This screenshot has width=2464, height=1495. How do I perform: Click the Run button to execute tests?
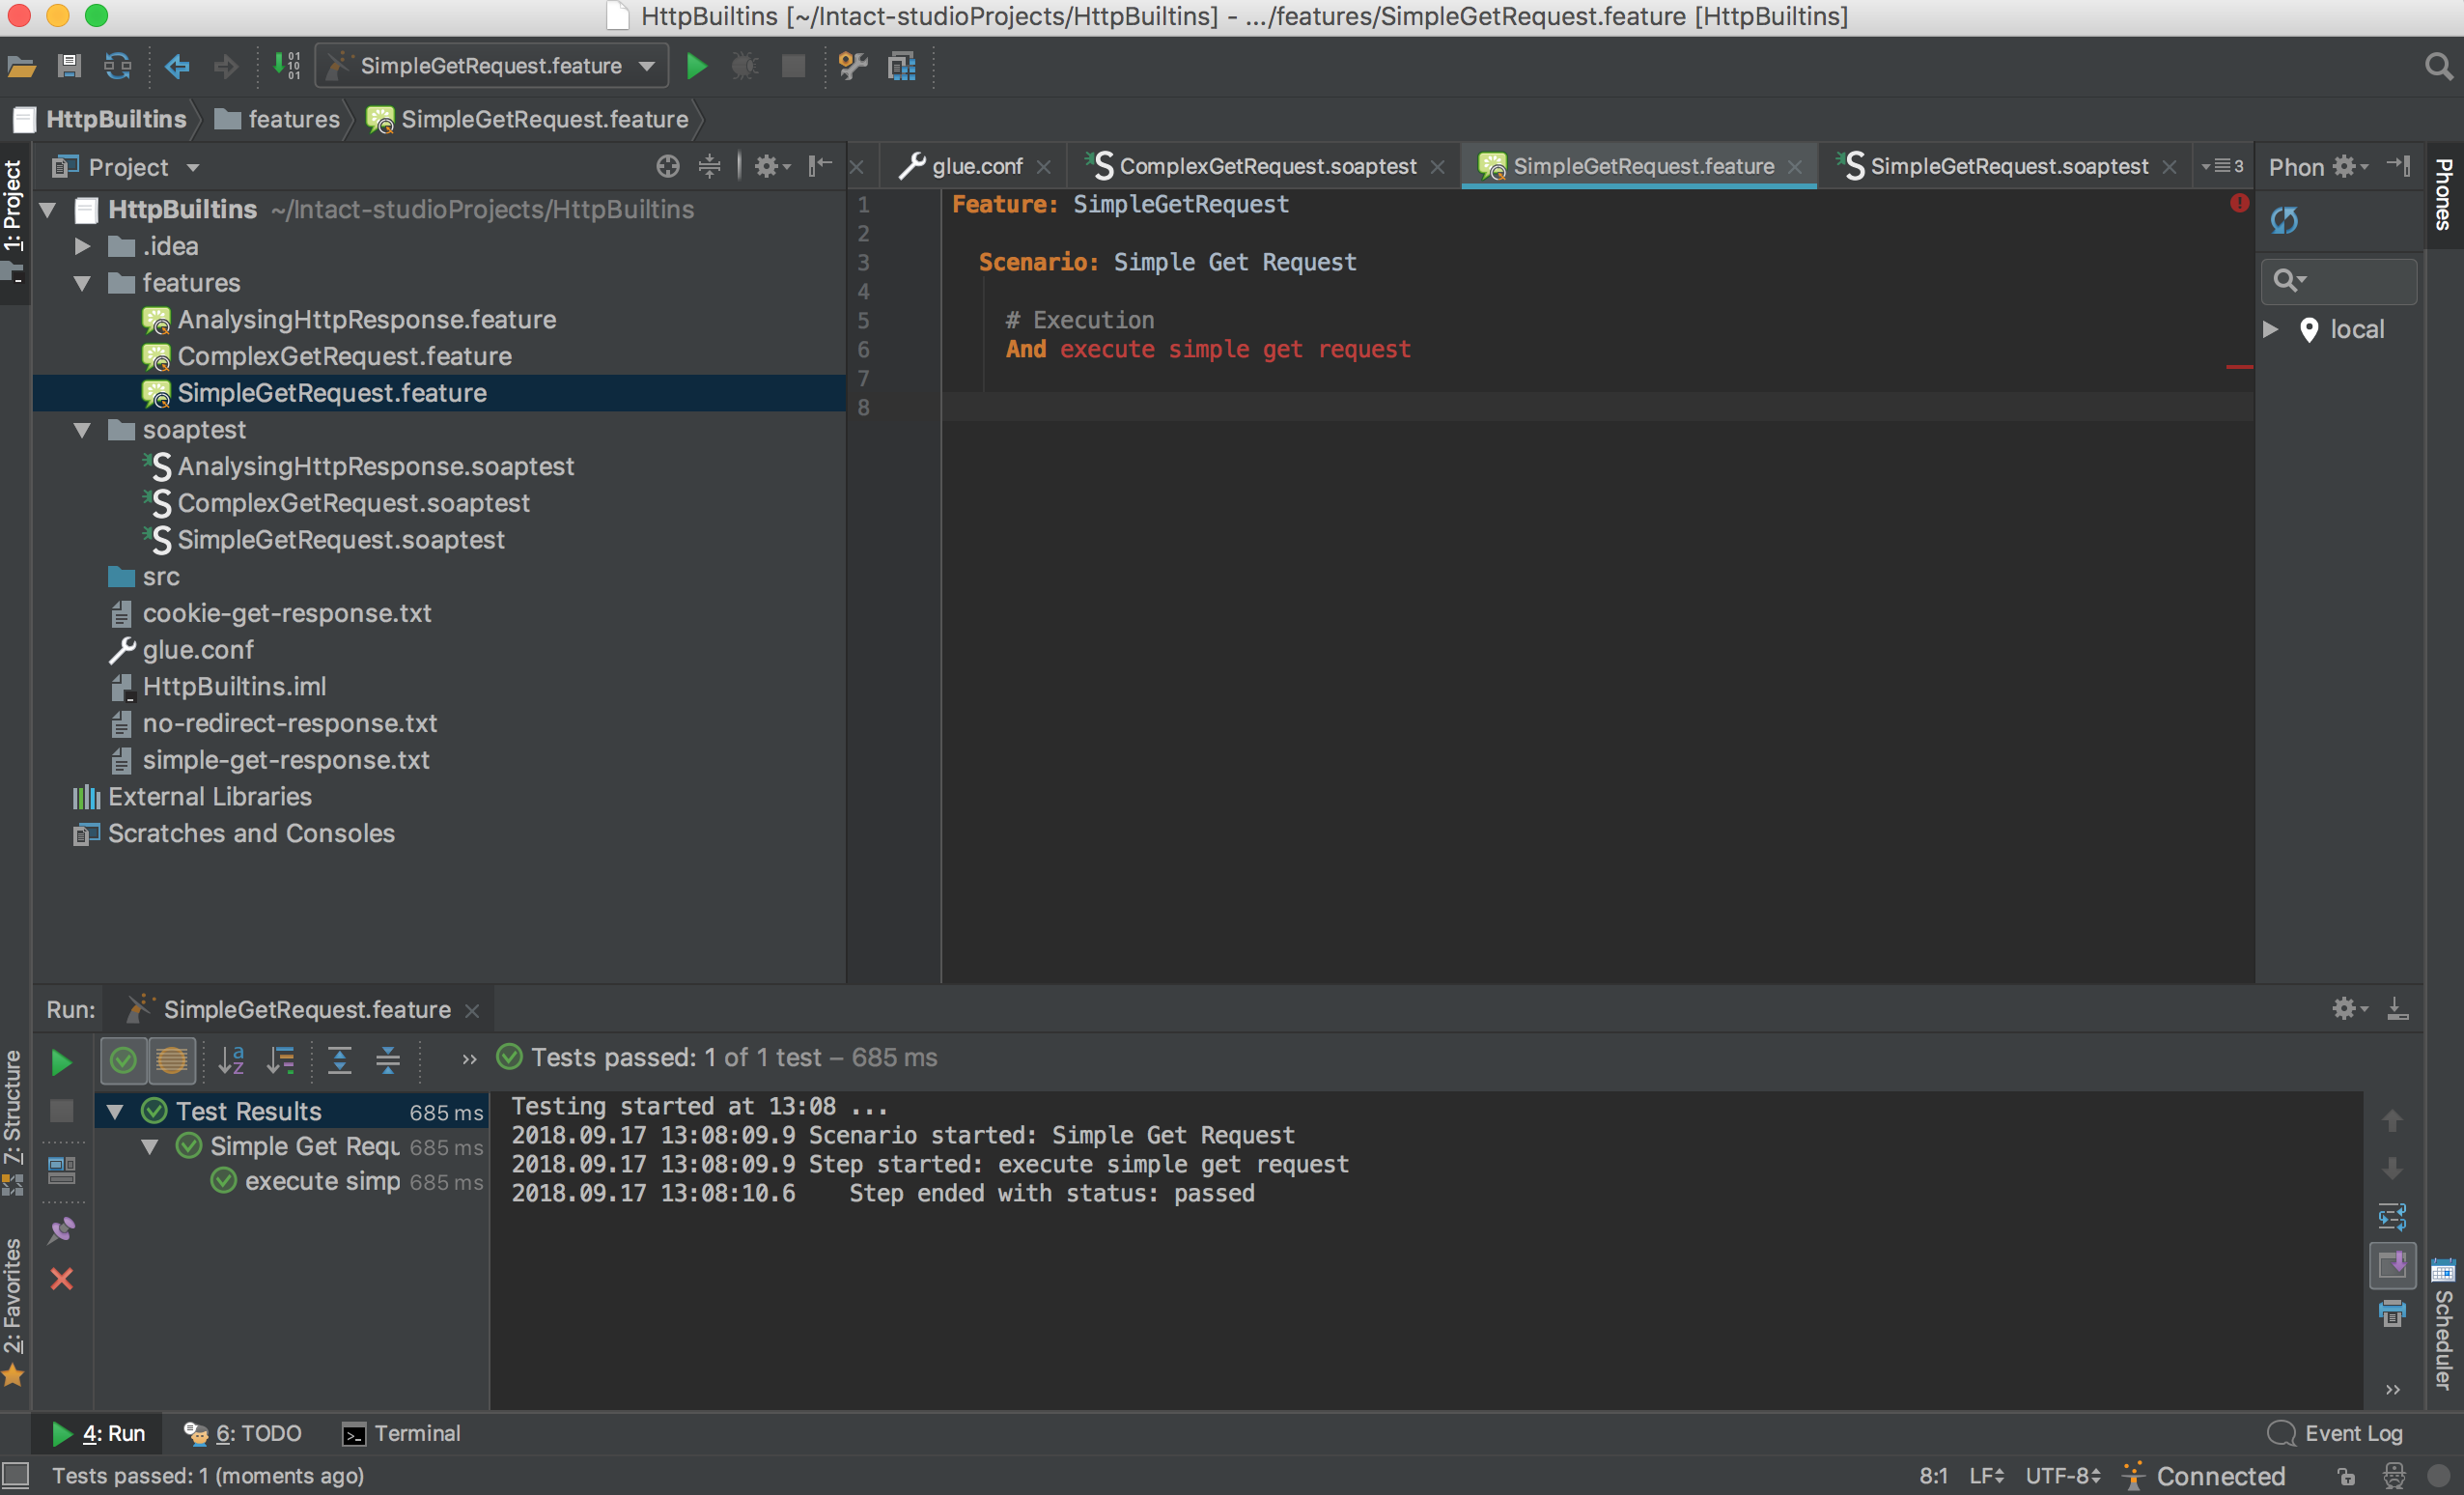(699, 67)
